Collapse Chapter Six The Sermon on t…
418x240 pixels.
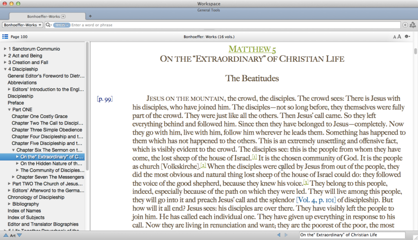coord(13,150)
